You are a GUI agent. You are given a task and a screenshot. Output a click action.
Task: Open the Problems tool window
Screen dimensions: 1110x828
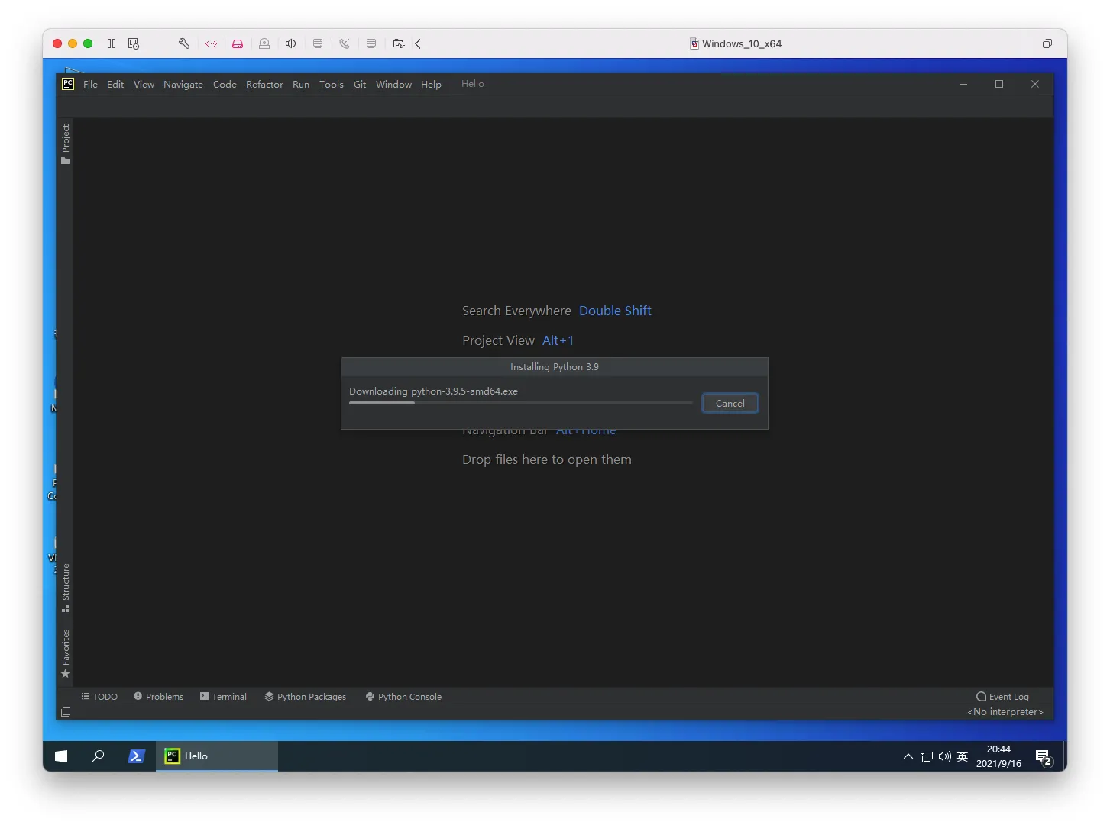158,697
